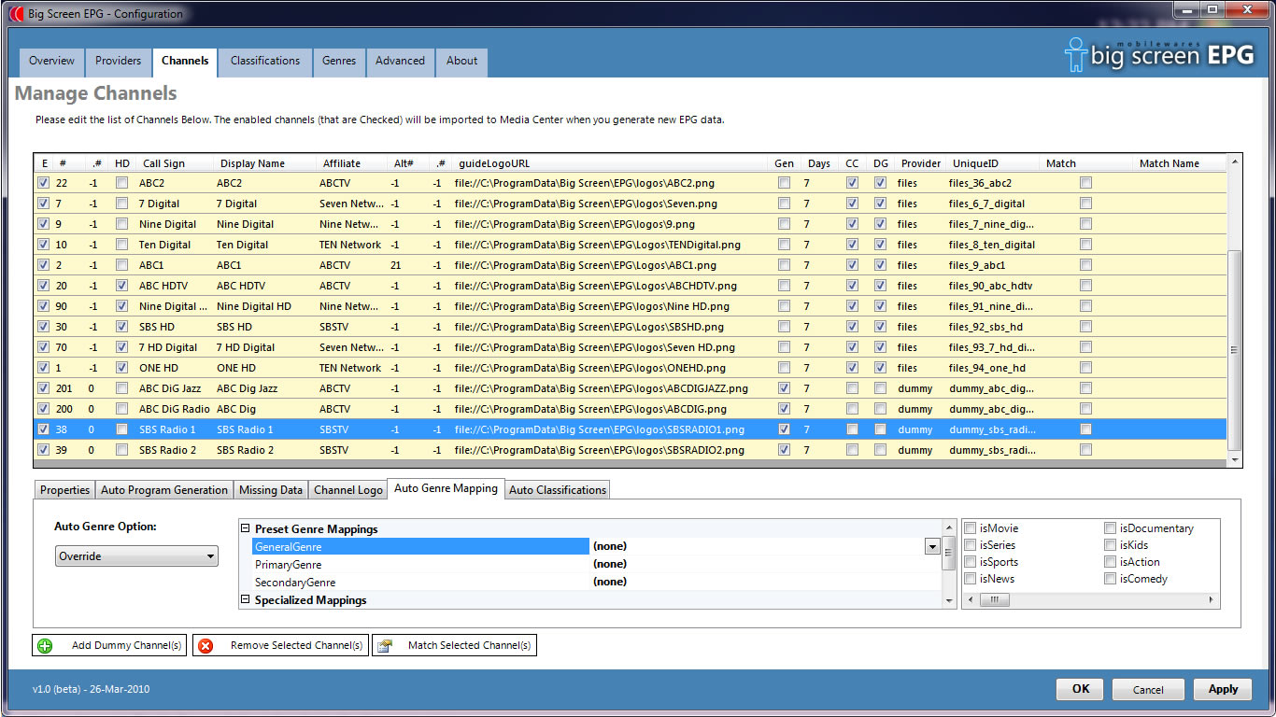This screenshot has height=717, width=1276.
Task: Sort by the Display Name column header
Action: 252,163
